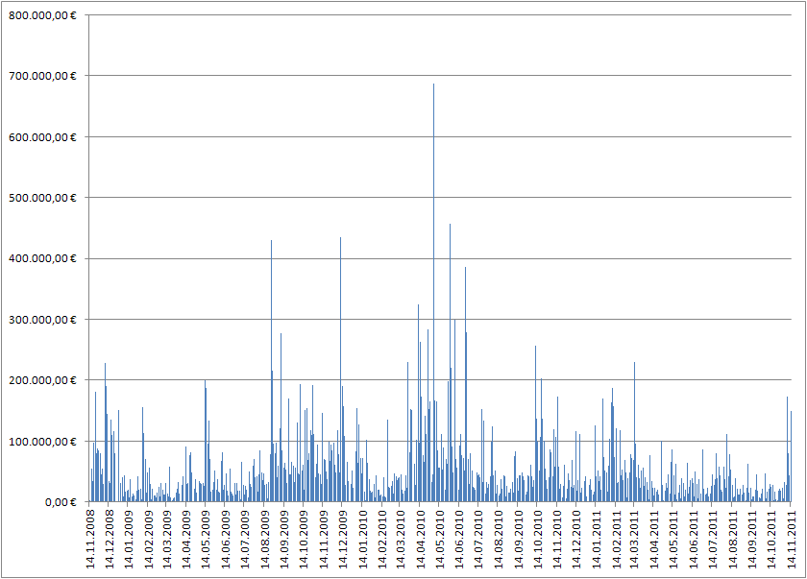Click the 14.09.2010 date label
This screenshot has width=807, height=579.
[518, 539]
